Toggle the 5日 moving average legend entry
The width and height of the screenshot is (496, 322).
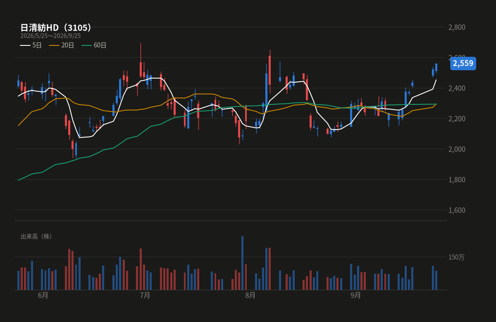[31, 45]
